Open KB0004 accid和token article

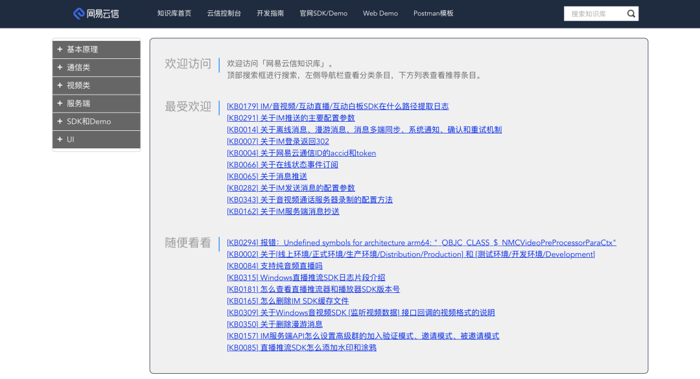(301, 153)
